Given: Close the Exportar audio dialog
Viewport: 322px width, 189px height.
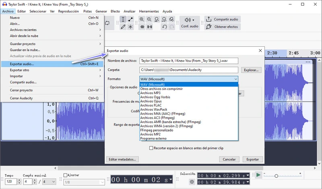Looking at the screenshot, I should pyautogui.click(x=260, y=51).
